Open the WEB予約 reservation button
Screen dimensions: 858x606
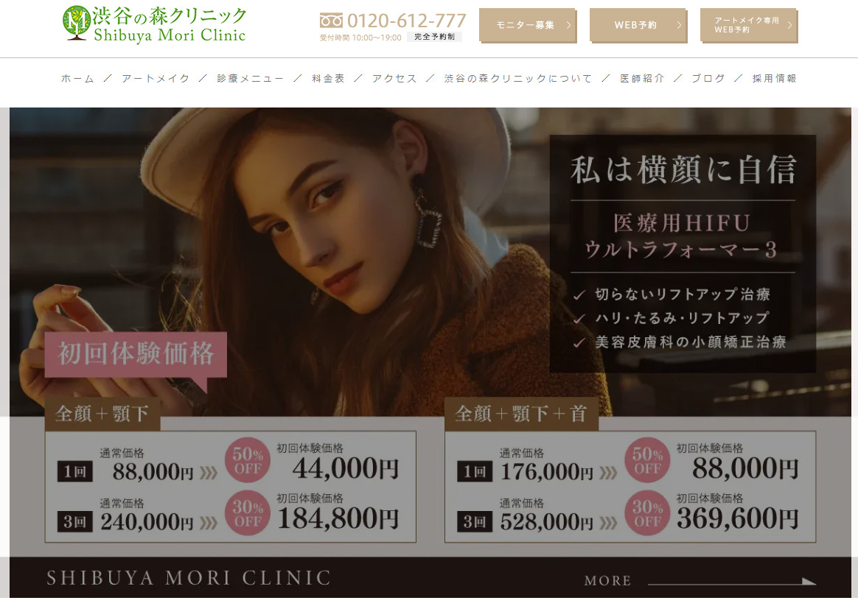[638, 24]
